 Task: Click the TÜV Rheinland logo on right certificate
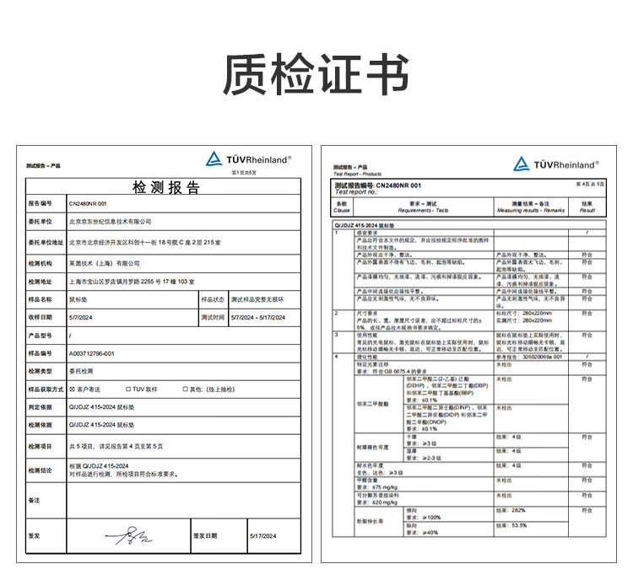[555, 164]
